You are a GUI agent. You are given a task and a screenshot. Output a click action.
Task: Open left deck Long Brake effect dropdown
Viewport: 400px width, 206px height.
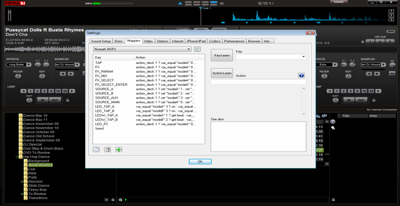28,65
